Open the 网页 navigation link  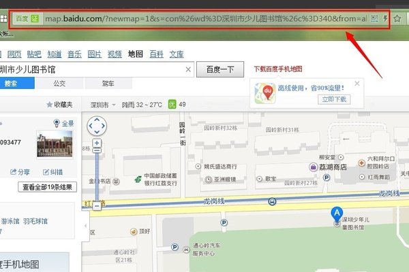tap(14, 54)
